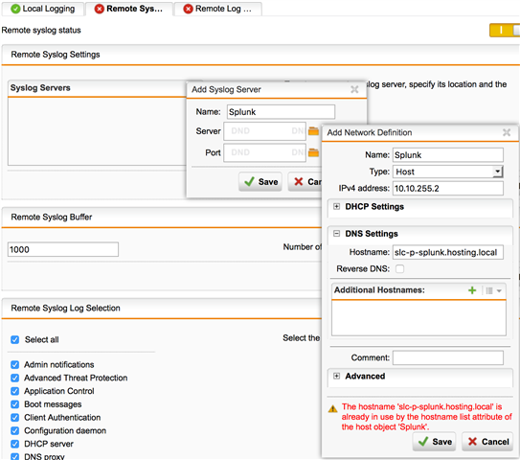Uncheck the Select all checkbox
This screenshot has height=460, width=520.
(15, 339)
